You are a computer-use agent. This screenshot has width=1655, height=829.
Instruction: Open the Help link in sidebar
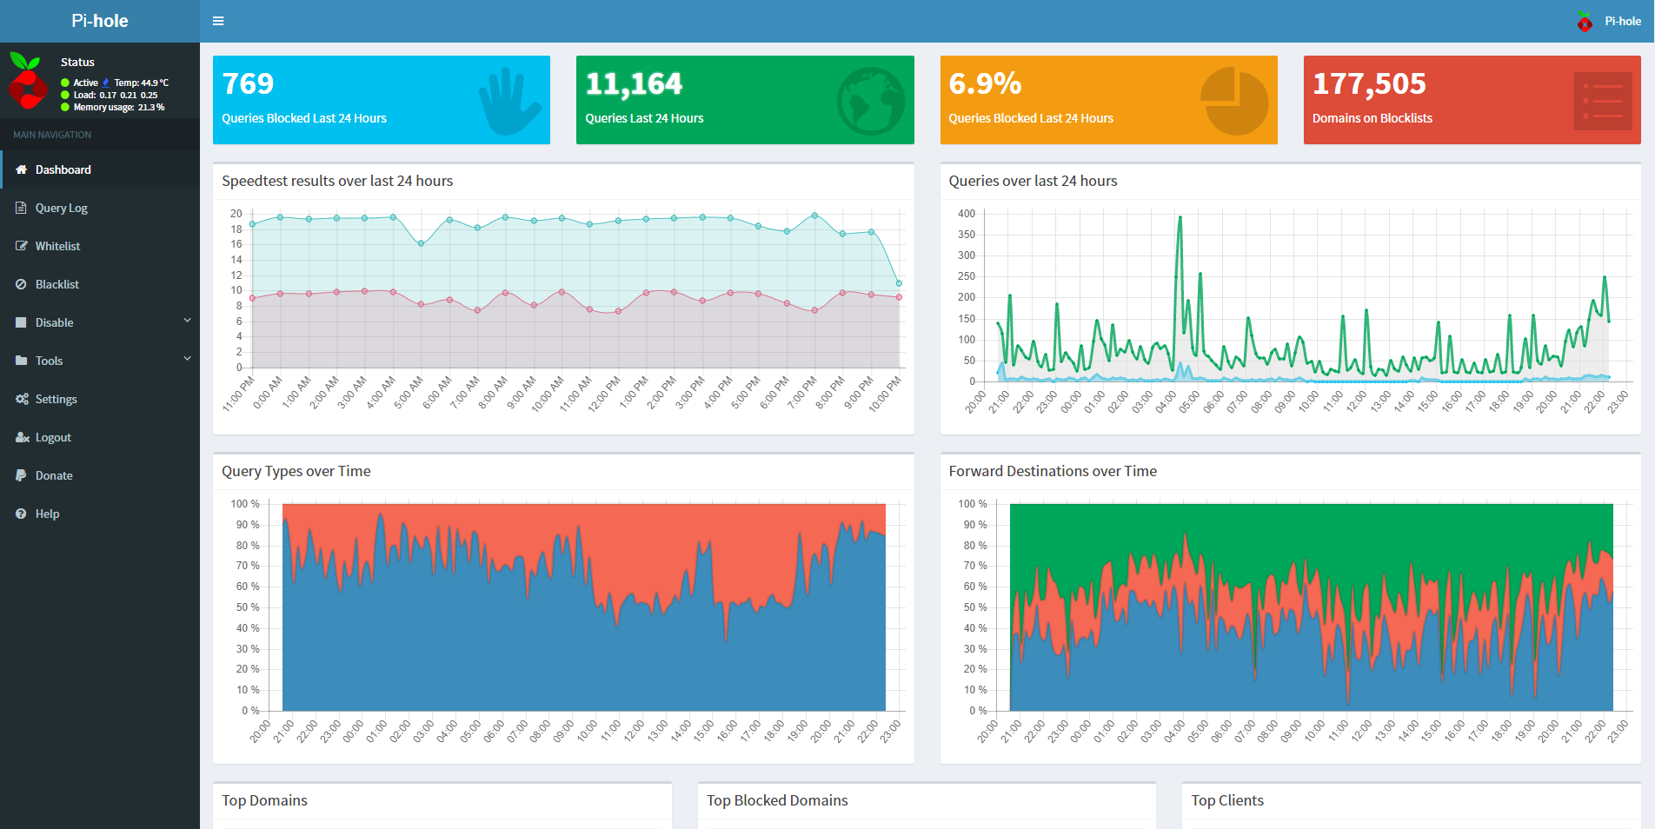(x=100, y=514)
